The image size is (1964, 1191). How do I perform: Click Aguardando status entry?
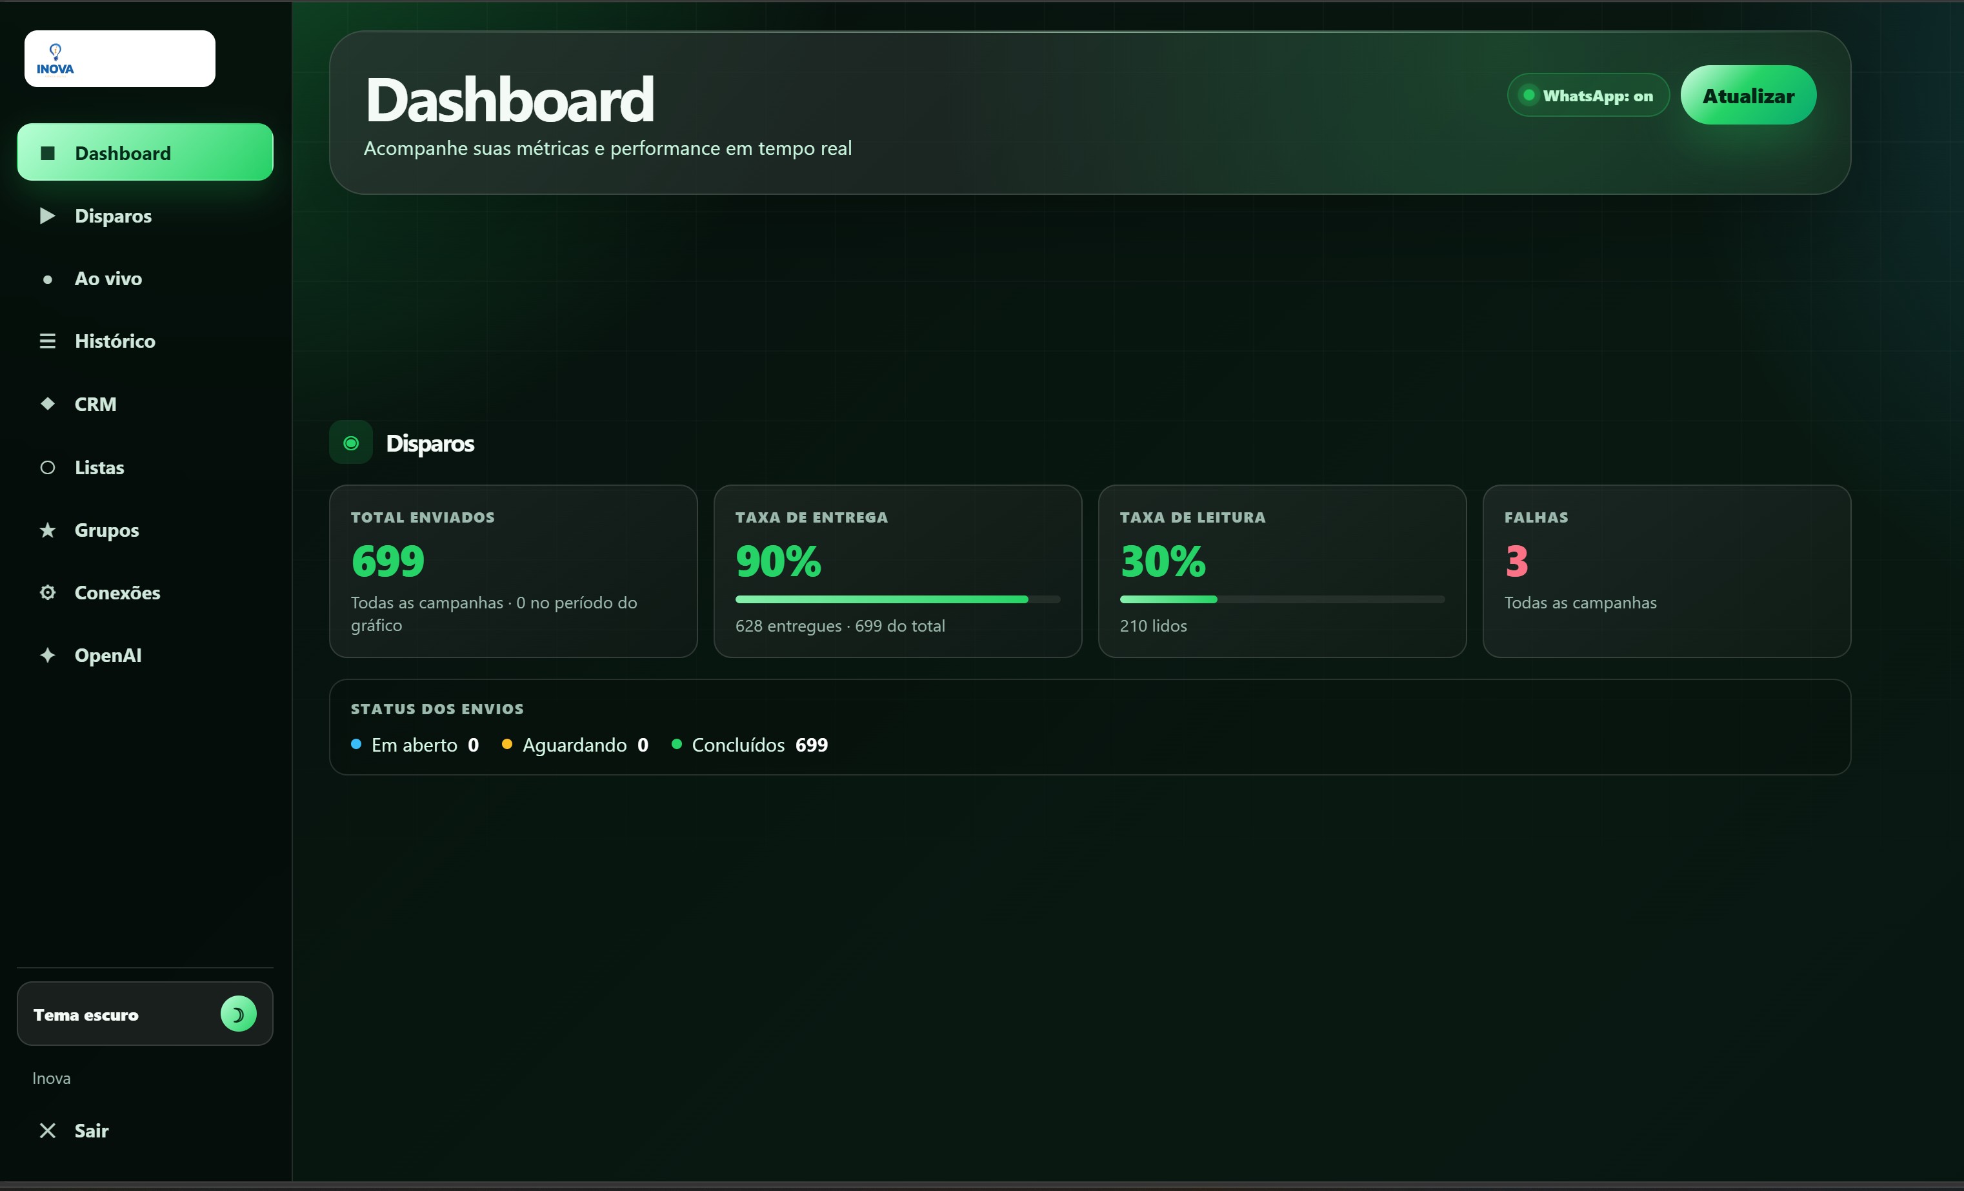click(x=575, y=745)
